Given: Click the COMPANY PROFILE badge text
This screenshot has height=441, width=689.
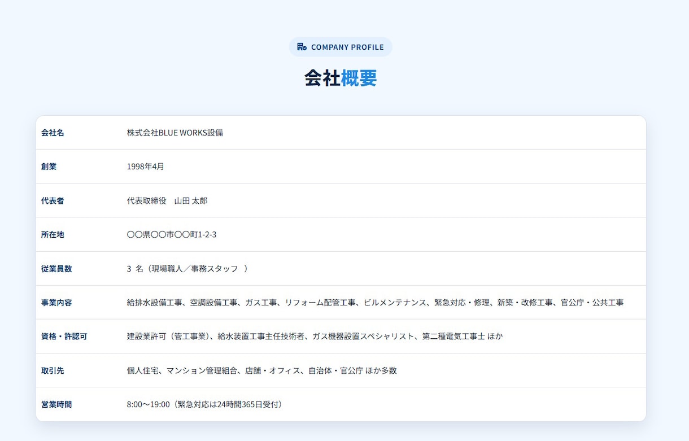Looking at the screenshot, I should tap(347, 47).
